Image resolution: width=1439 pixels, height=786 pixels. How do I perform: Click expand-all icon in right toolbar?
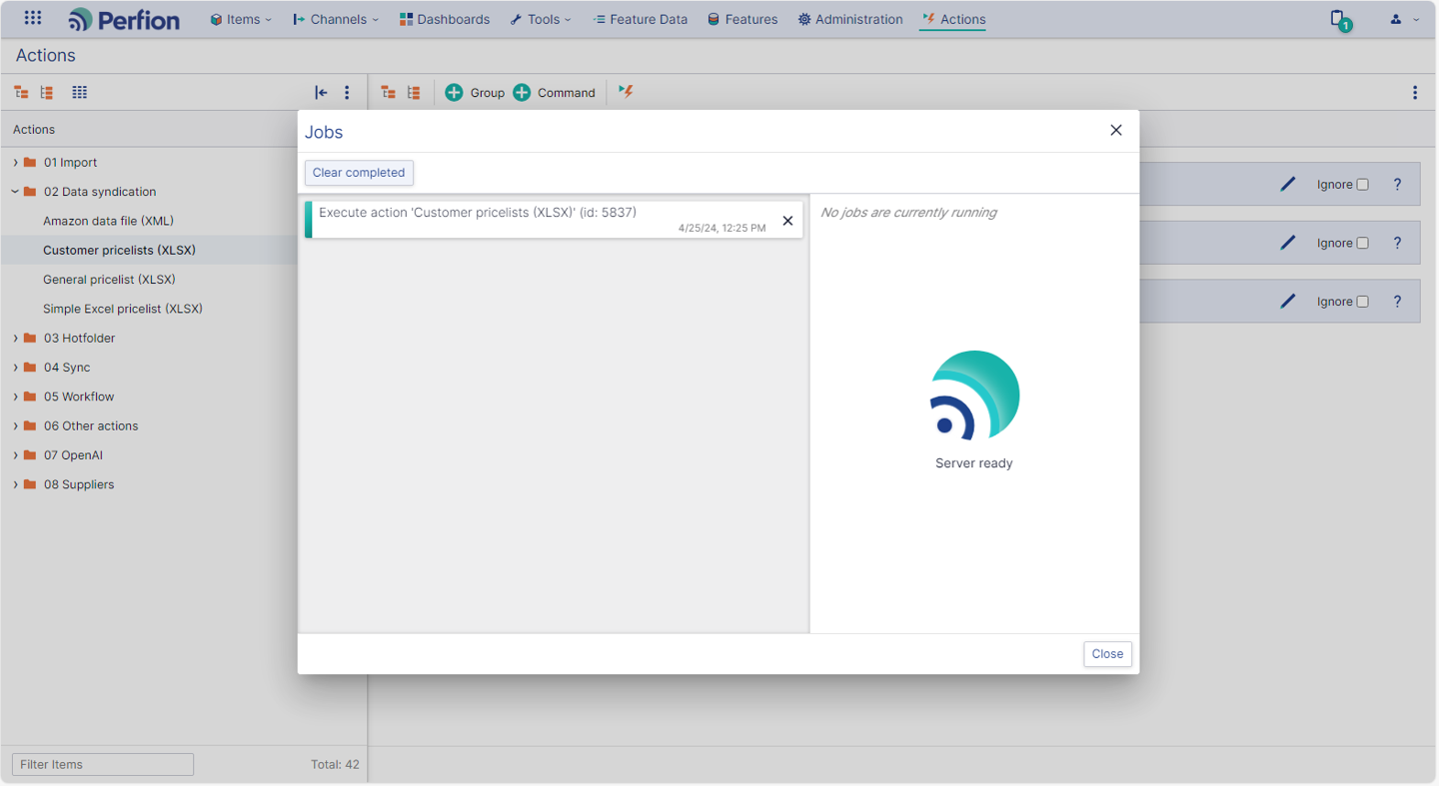pyautogui.click(x=389, y=92)
